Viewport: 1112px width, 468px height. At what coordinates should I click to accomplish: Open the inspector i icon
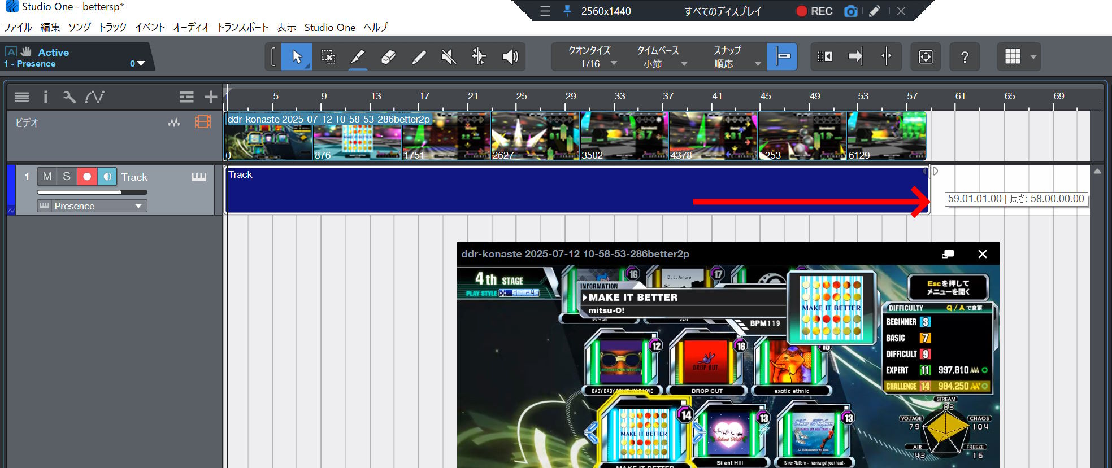click(45, 97)
